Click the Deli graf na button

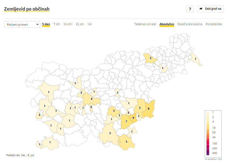click(x=211, y=9)
